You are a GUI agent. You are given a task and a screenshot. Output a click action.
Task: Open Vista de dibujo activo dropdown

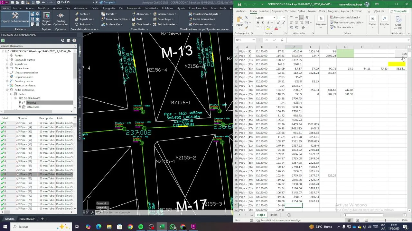[x=75, y=46]
